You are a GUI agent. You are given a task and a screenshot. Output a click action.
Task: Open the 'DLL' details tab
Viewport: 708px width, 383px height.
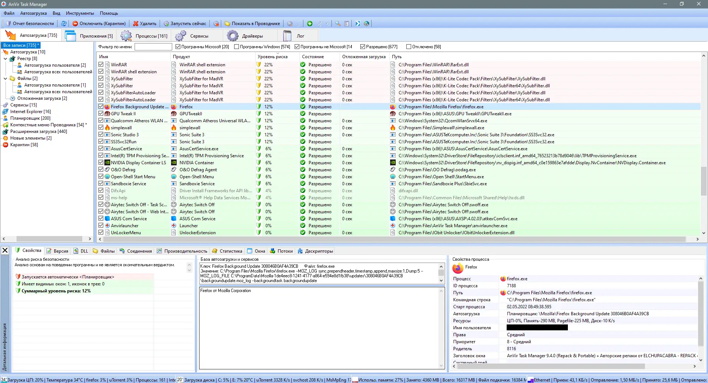click(81, 251)
